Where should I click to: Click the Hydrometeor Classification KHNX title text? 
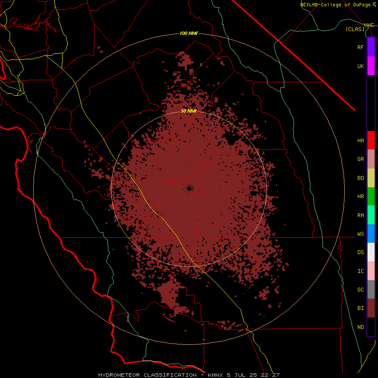click(189, 375)
